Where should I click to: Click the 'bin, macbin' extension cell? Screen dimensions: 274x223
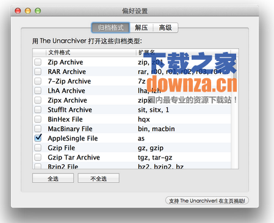[x=156, y=129]
